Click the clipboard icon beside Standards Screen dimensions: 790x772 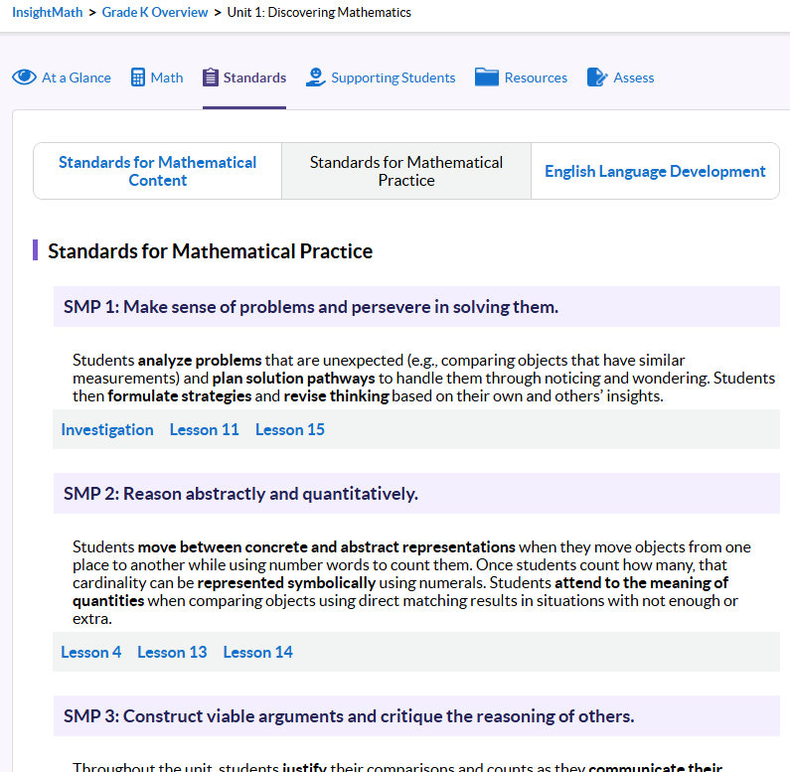tap(210, 77)
